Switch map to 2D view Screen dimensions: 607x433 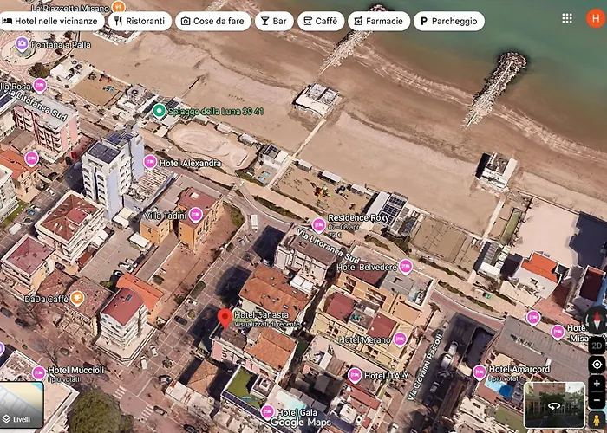[x=597, y=346]
